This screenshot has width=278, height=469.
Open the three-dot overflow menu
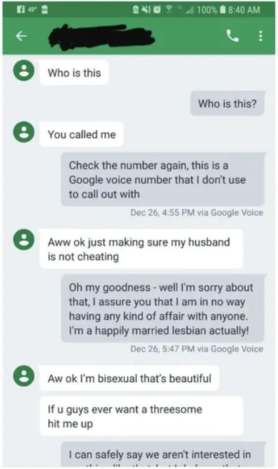click(261, 36)
